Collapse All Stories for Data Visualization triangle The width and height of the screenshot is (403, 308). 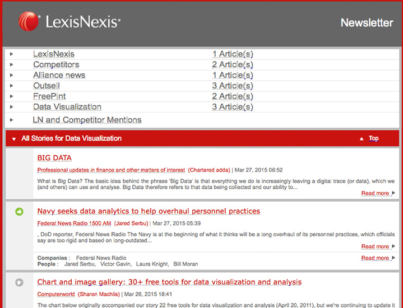[14, 139]
